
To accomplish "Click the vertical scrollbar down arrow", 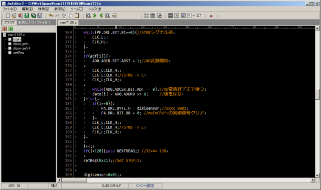I will [317, 175].
